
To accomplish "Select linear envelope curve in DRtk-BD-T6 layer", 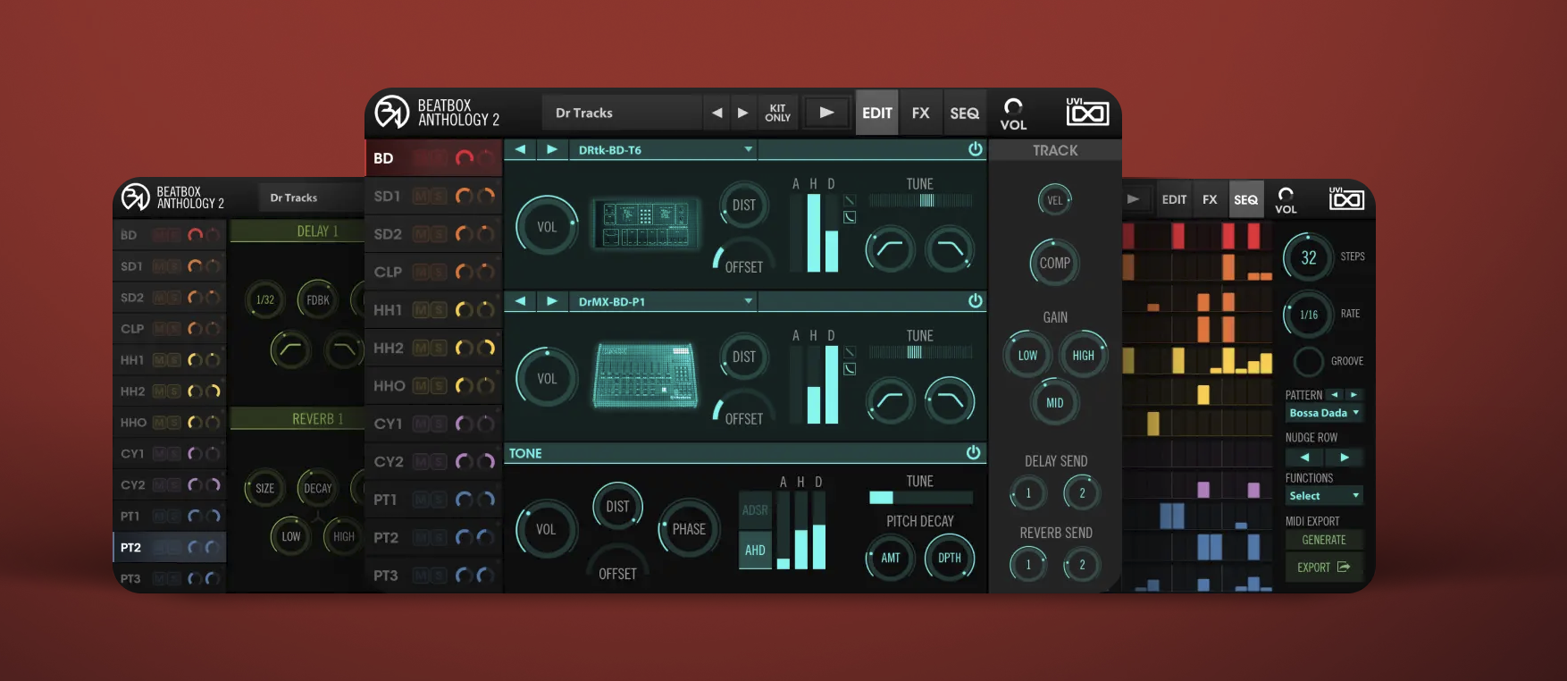I will [x=850, y=201].
